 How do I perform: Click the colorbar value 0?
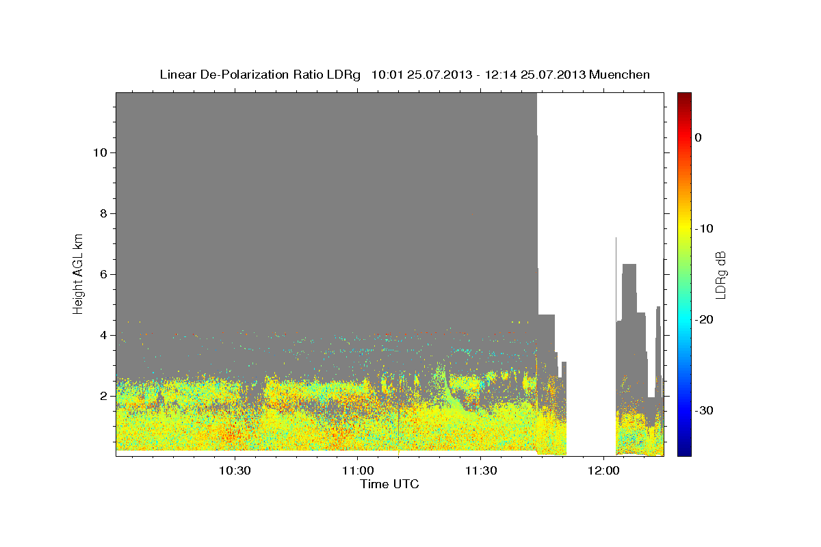click(699, 137)
